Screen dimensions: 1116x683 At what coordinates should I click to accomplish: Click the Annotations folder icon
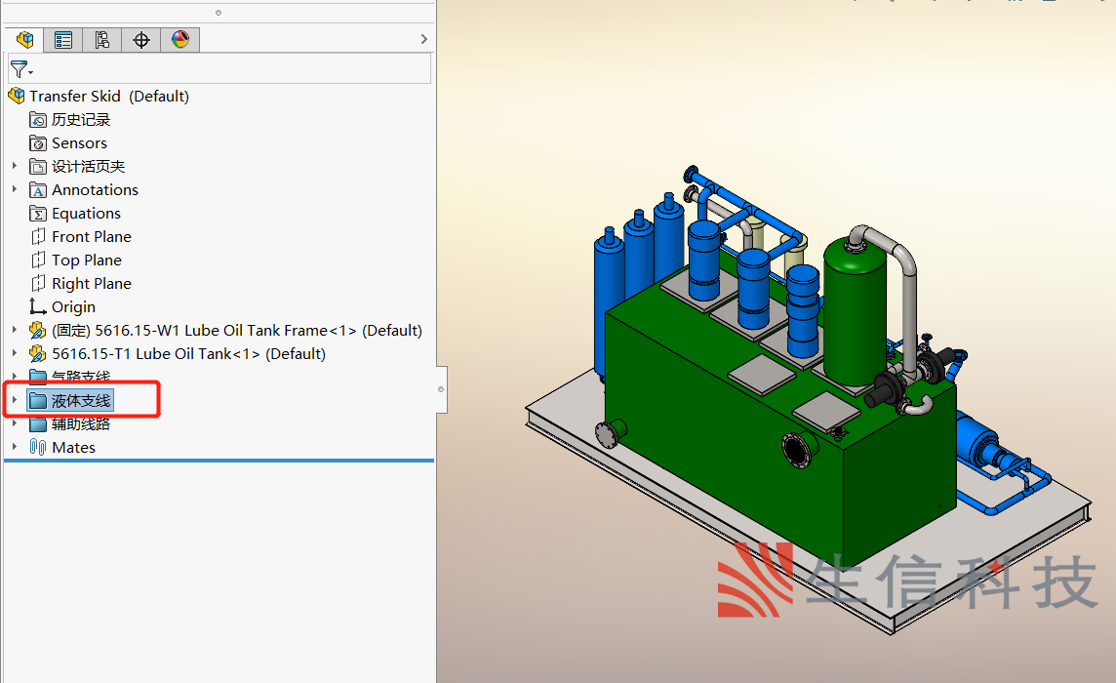38,190
